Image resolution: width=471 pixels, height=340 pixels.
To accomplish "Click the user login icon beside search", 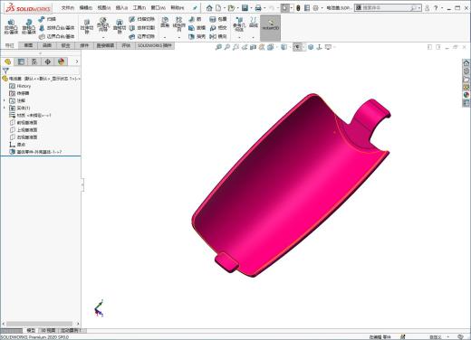I will click(427, 8).
